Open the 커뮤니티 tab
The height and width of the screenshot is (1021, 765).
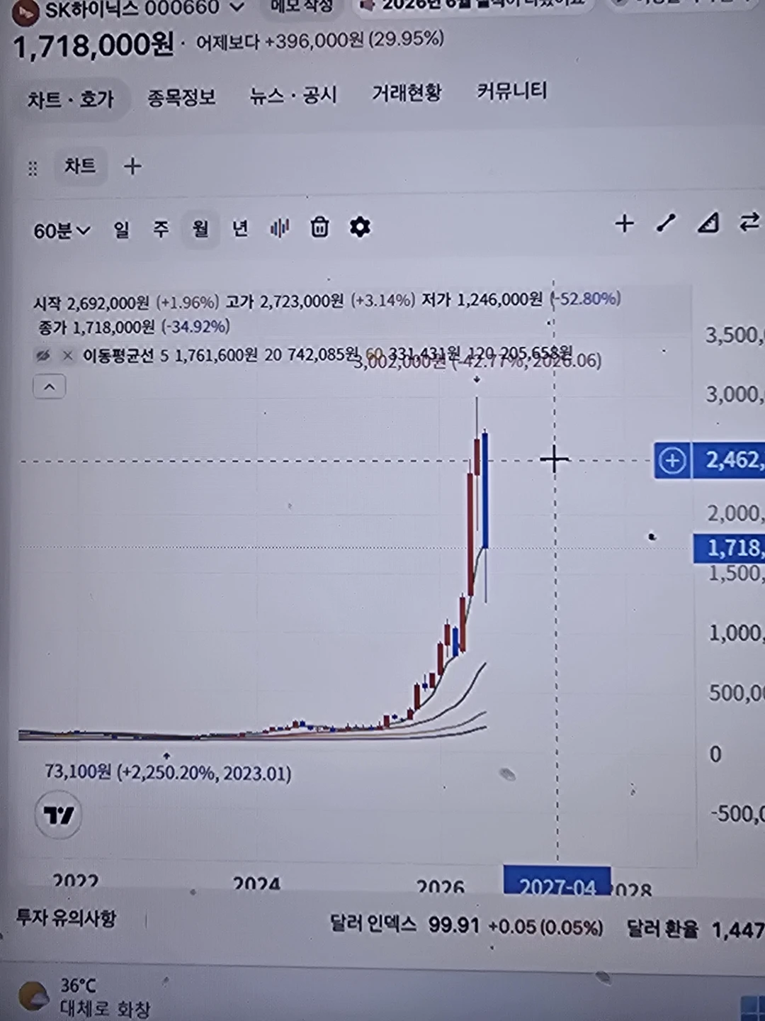coord(511,91)
